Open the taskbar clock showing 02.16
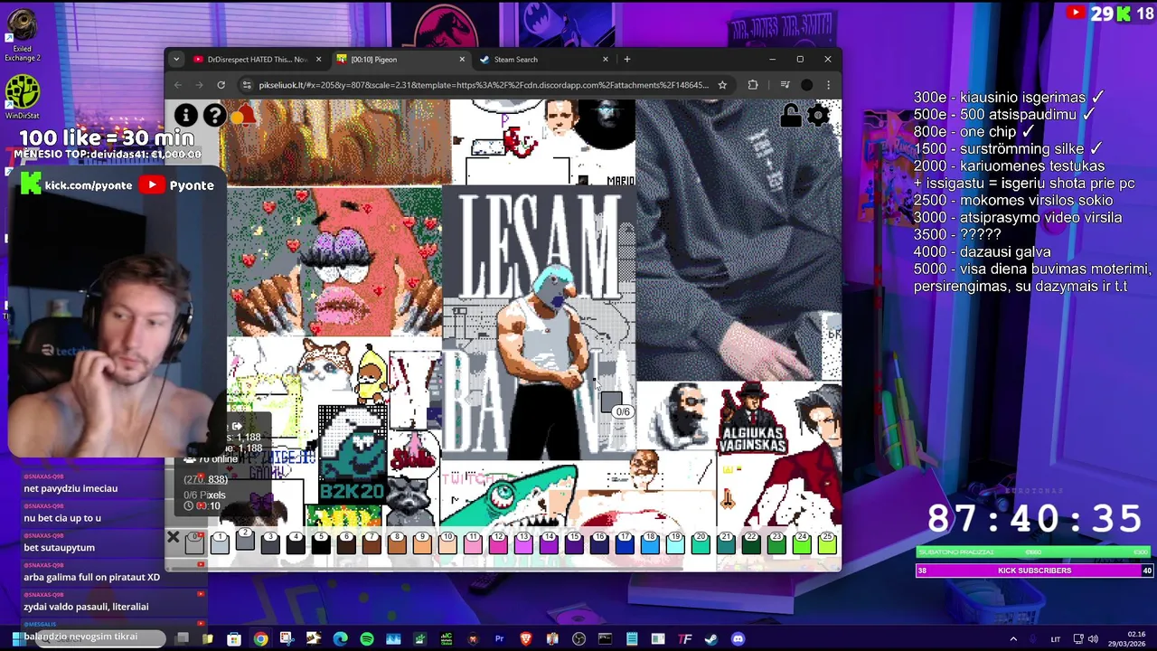Image resolution: width=1157 pixels, height=651 pixels. [1127, 639]
